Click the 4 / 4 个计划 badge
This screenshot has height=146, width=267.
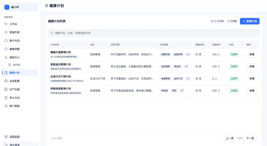(217, 21)
